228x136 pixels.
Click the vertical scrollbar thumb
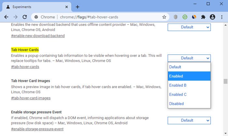pos(225,81)
